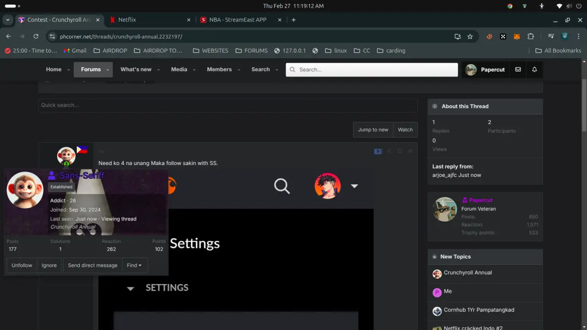This screenshot has width=587, height=330.
Task: Open the Extensions puzzle icon
Action: pos(531,36)
